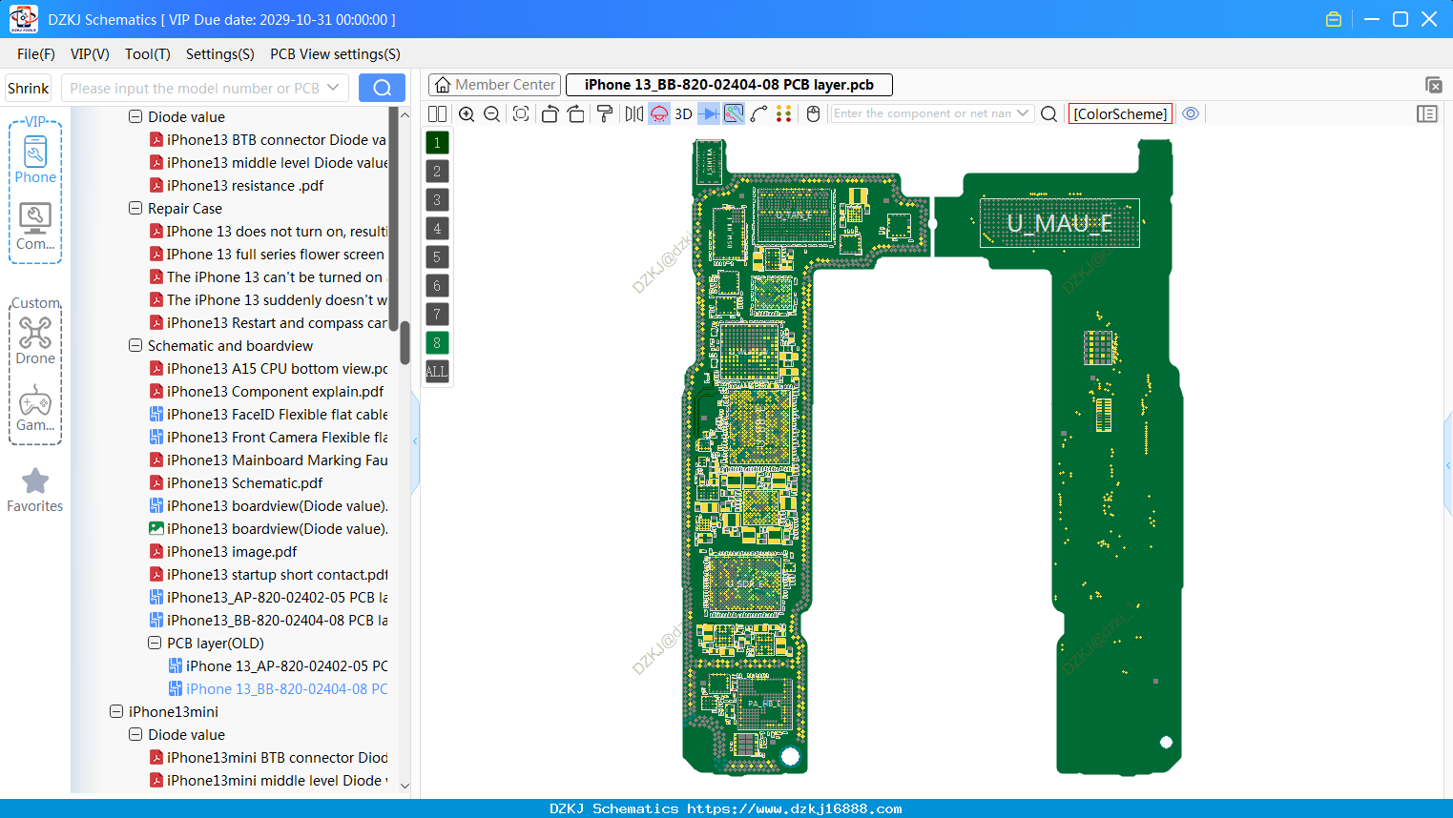Show ALL PCB layers
Image resolution: width=1453 pixels, height=818 pixels.
click(x=437, y=372)
